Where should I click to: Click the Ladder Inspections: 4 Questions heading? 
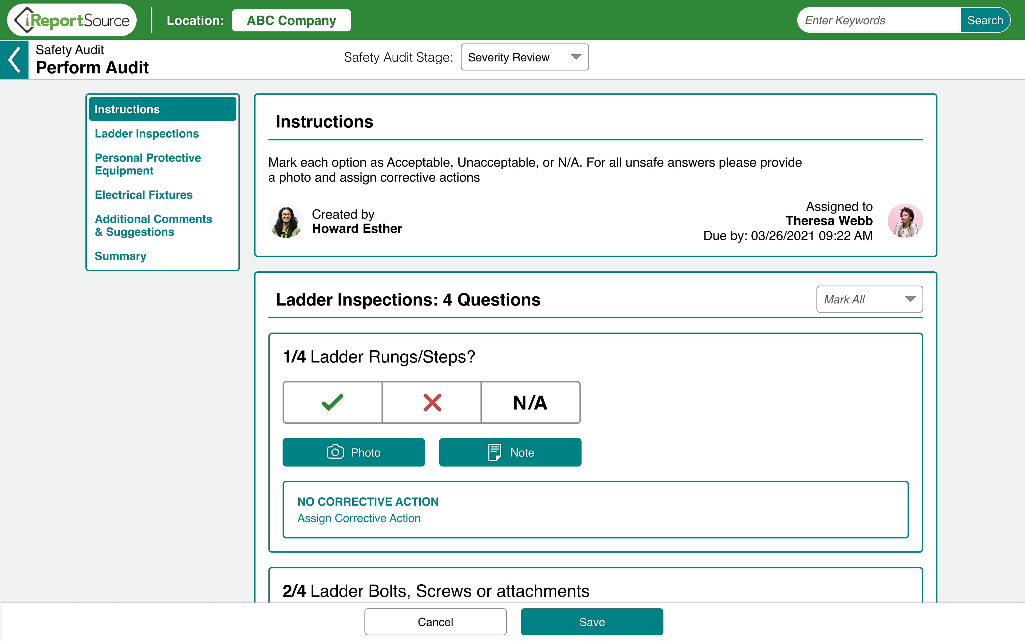coord(408,300)
